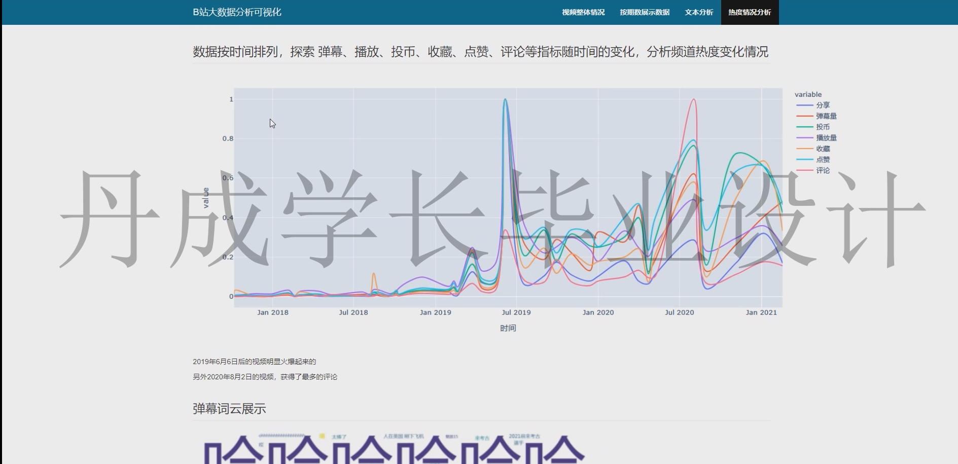Switch to the 文本分析 tab
This screenshot has width=958, height=464.
pos(698,12)
